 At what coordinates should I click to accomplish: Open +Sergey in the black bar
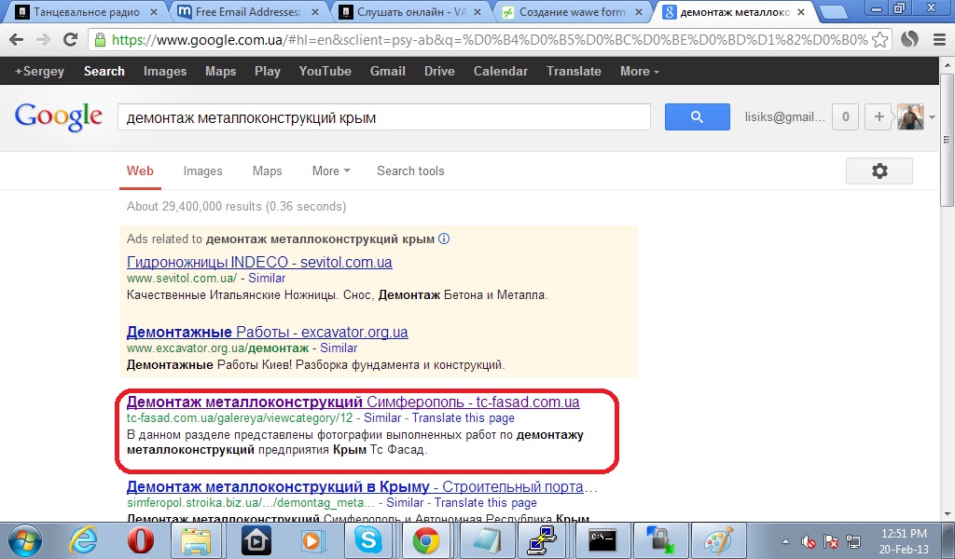coord(39,71)
